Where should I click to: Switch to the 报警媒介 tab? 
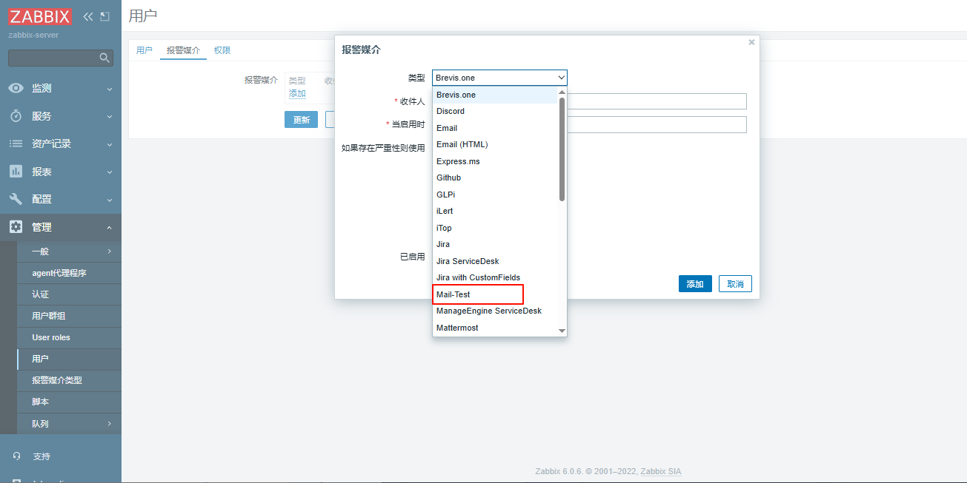coord(183,50)
